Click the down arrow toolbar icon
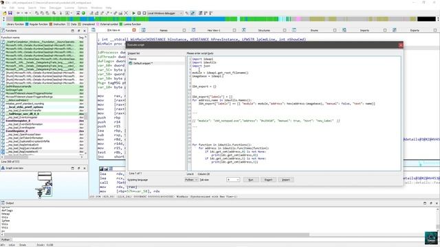Screen dimensions: 440x247 (x=60, y=13)
